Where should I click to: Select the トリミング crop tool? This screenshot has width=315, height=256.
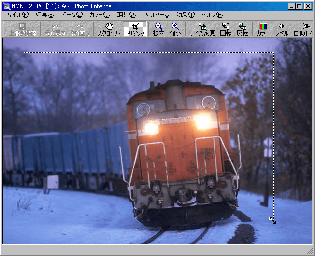[x=135, y=29]
